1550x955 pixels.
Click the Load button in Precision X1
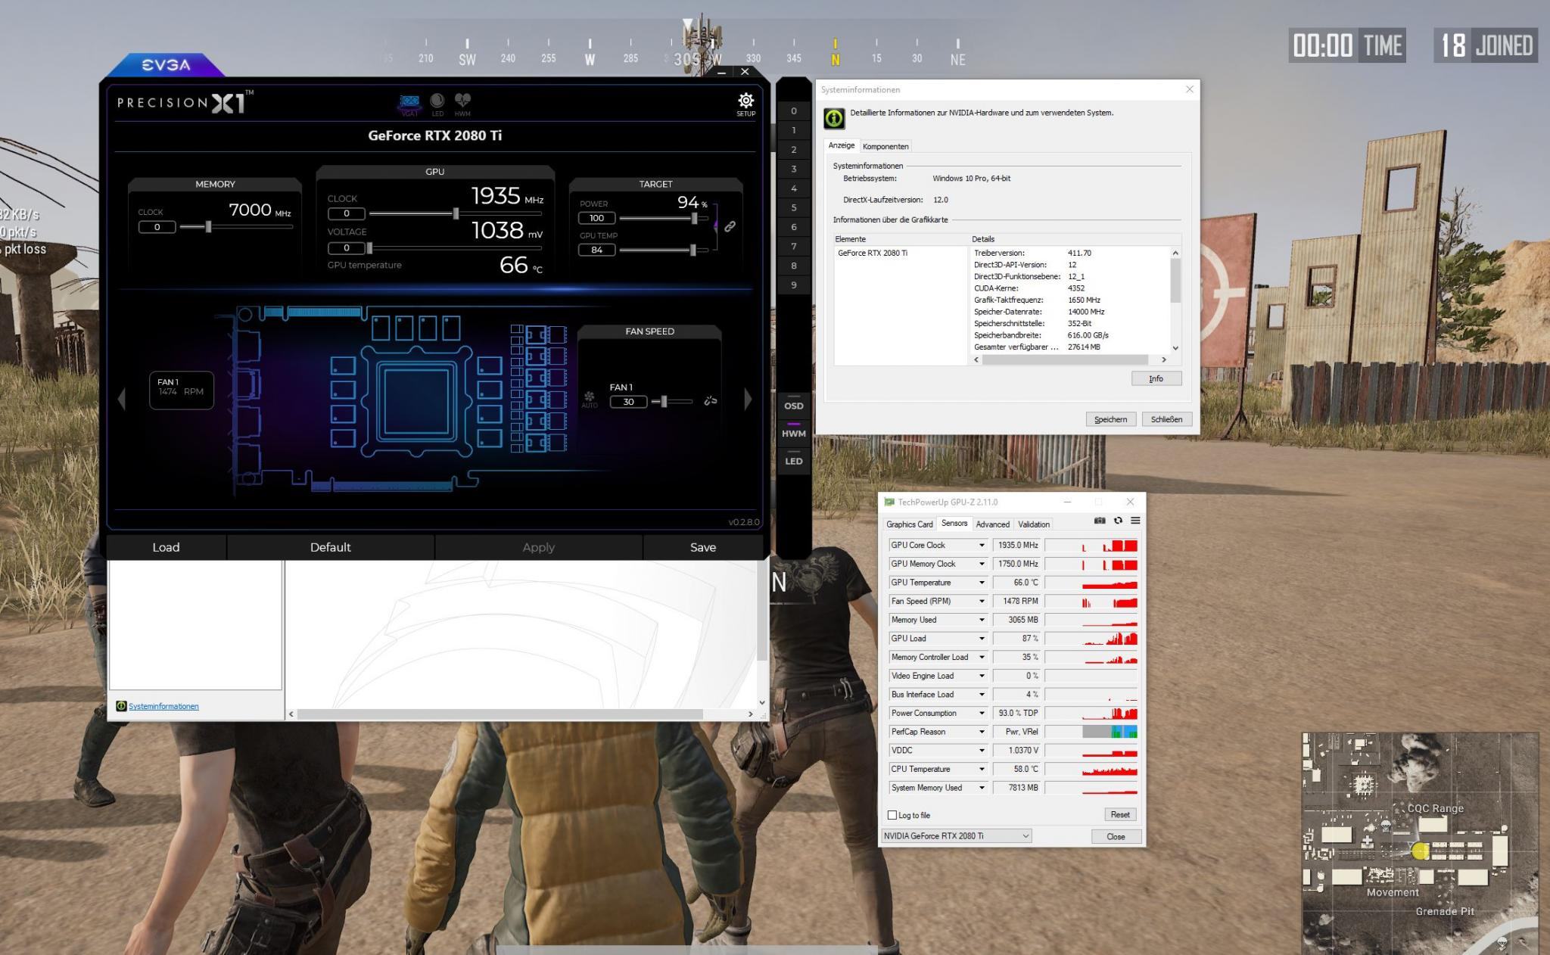click(x=166, y=547)
